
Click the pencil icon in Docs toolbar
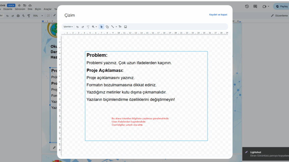click(x=54, y=15)
